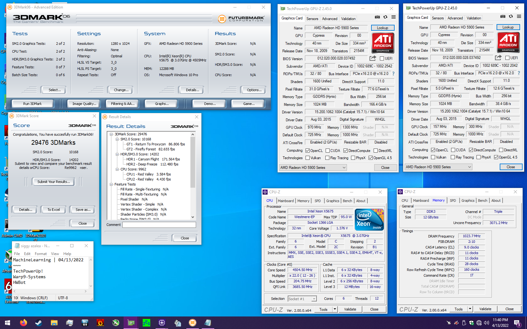
Task: Click Result Details vertical scrollbar down arrow
Action: tap(193, 217)
